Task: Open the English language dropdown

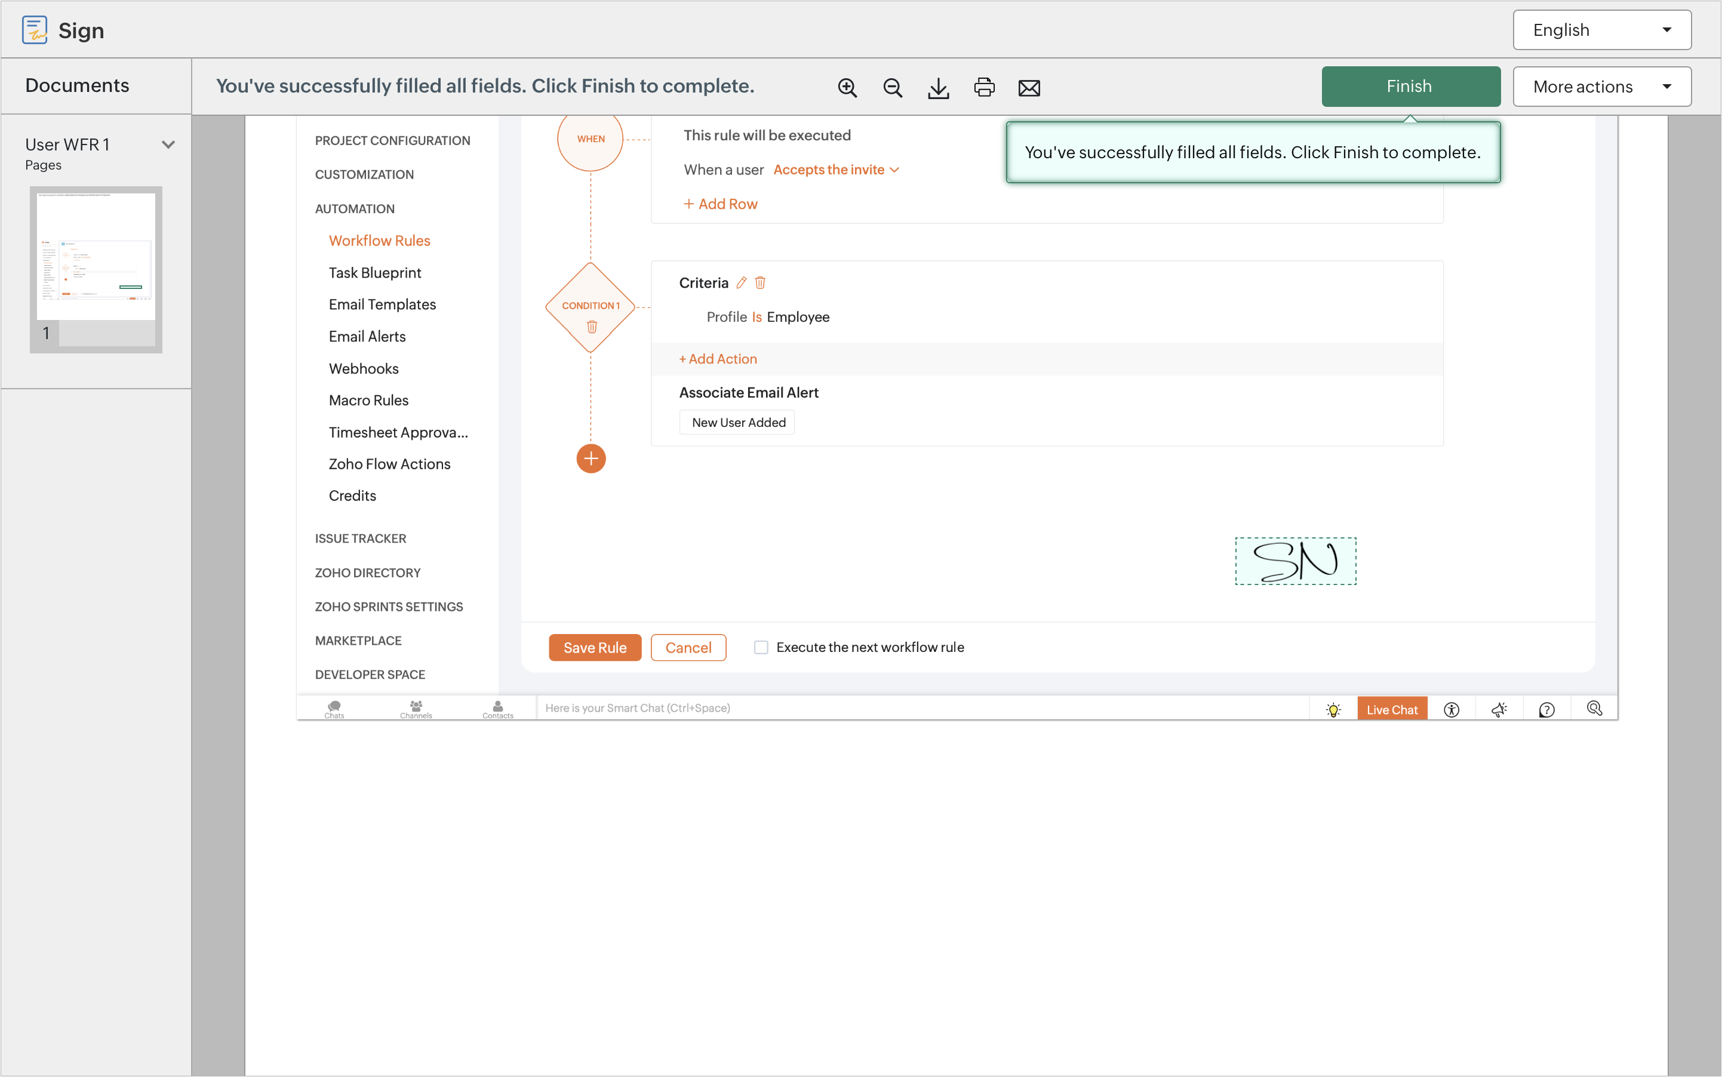Action: [1601, 30]
